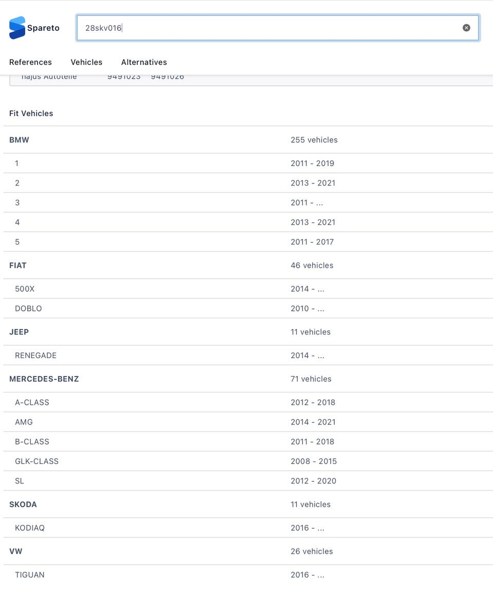This screenshot has width=493, height=595.
Task: Select the DOBLO model row
Action: coord(248,308)
